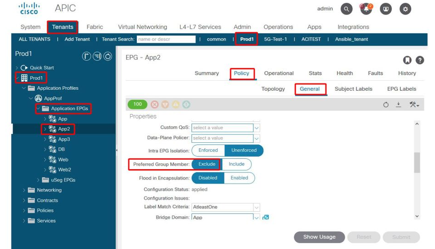
Task: Click the DB EPG icon
Action: pos(52,149)
